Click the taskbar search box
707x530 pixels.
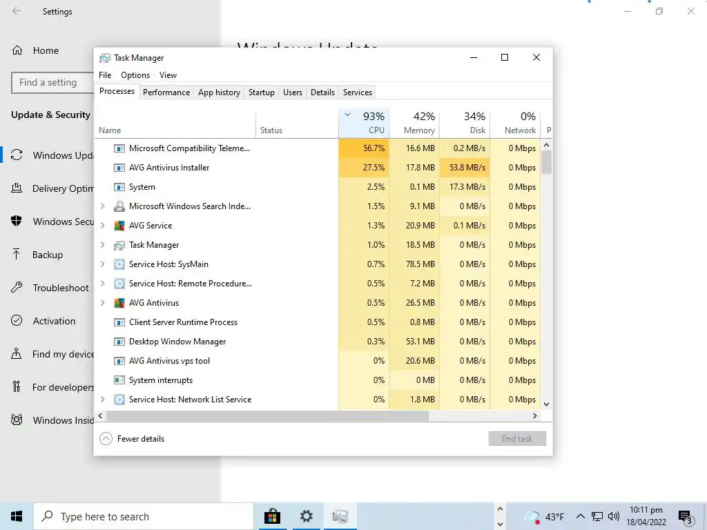click(144, 516)
